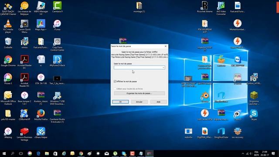Select the Windows 7 USB DVD Download icon
This screenshot has height=157, width=279.
coord(57,98)
